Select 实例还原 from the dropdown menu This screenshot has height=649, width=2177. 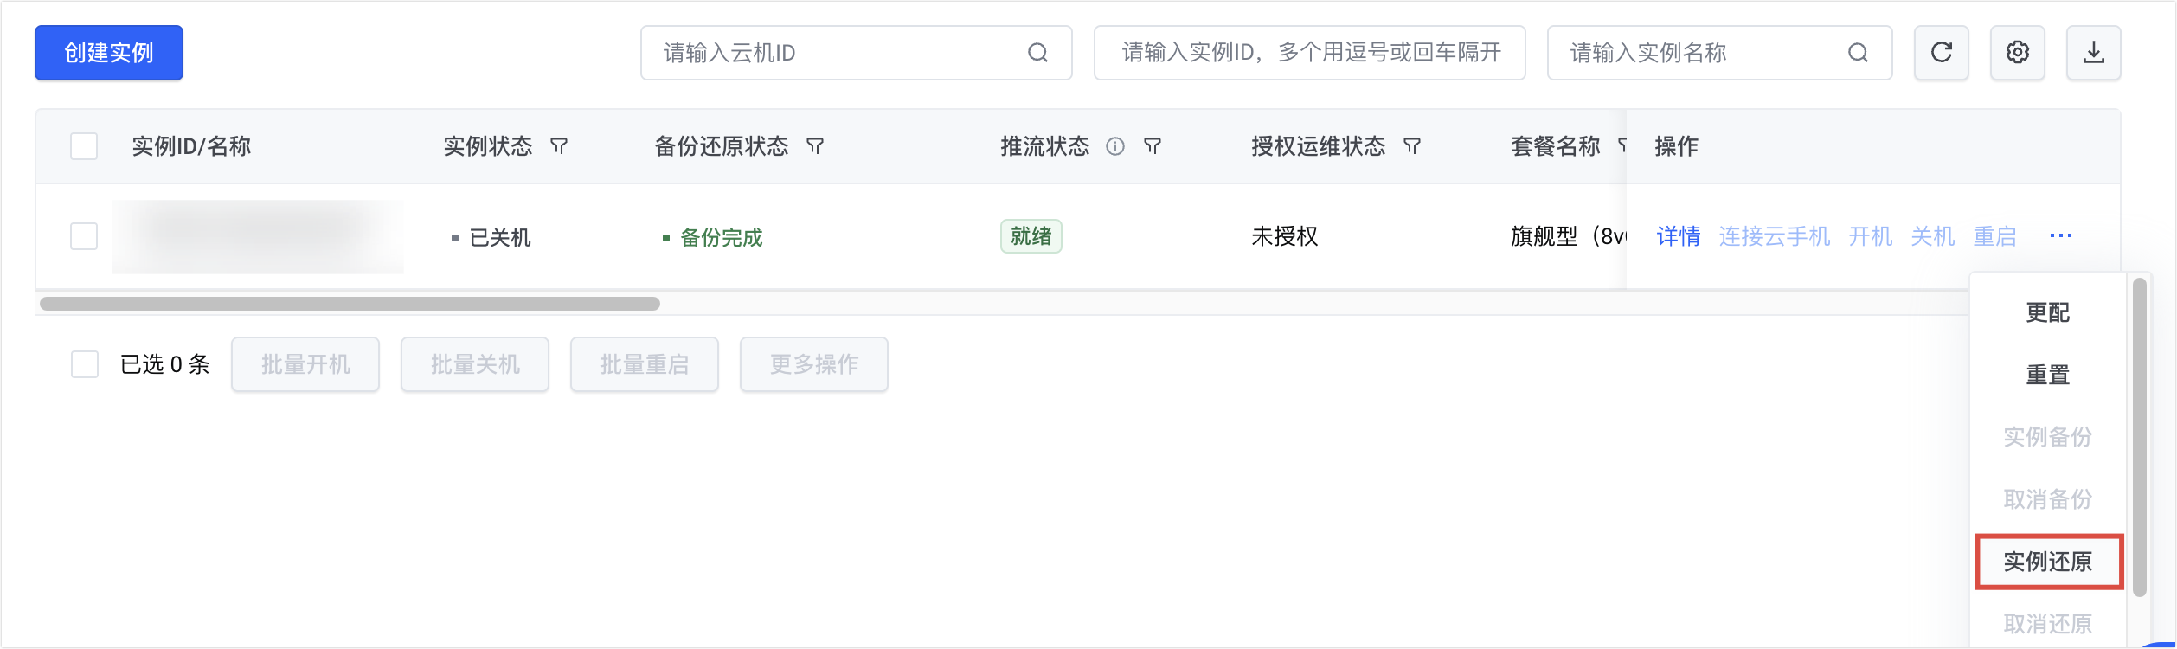coord(2047,562)
